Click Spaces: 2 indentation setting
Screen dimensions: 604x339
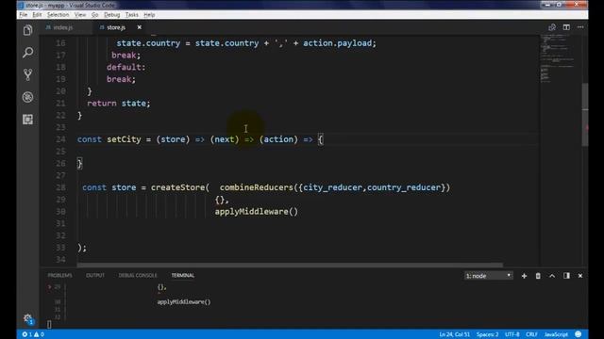coord(487,334)
